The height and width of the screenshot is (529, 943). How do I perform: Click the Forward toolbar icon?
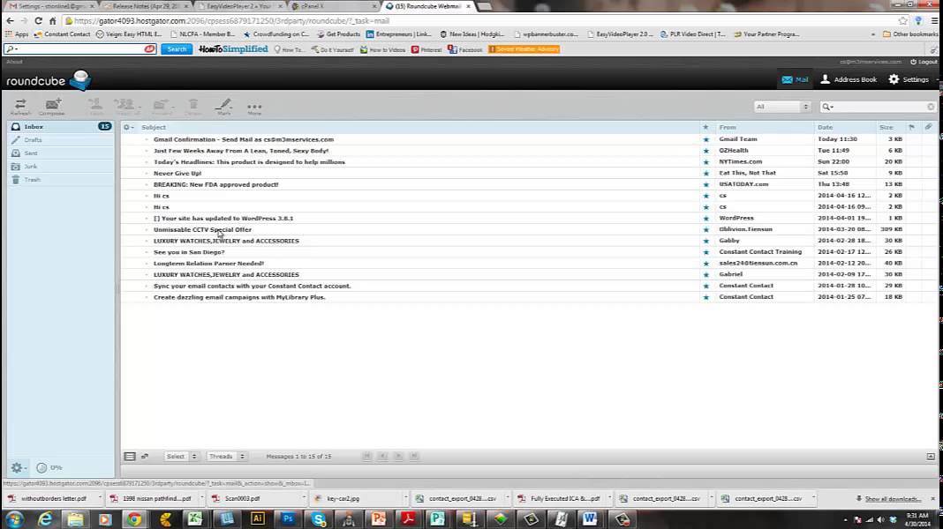(x=162, y=107)
